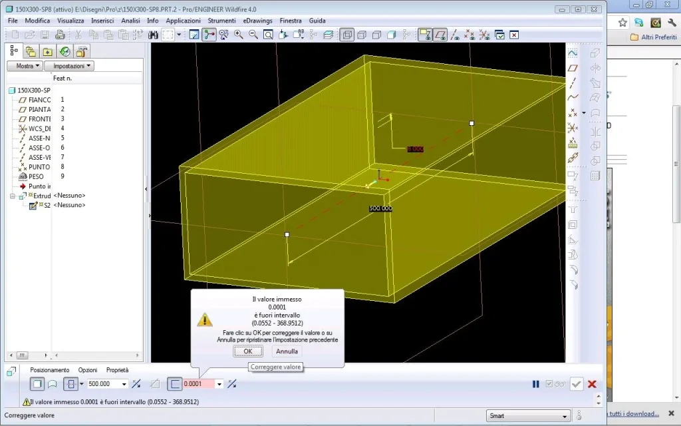
Task: Click the Set layers icon
Action: coord(328,35)
